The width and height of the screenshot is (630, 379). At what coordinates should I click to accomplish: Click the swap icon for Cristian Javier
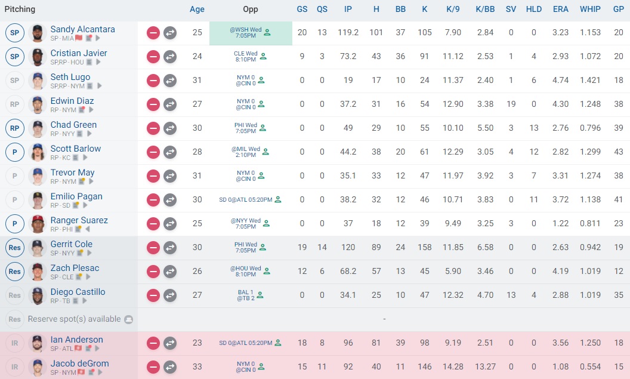click(x=170, y=57)
